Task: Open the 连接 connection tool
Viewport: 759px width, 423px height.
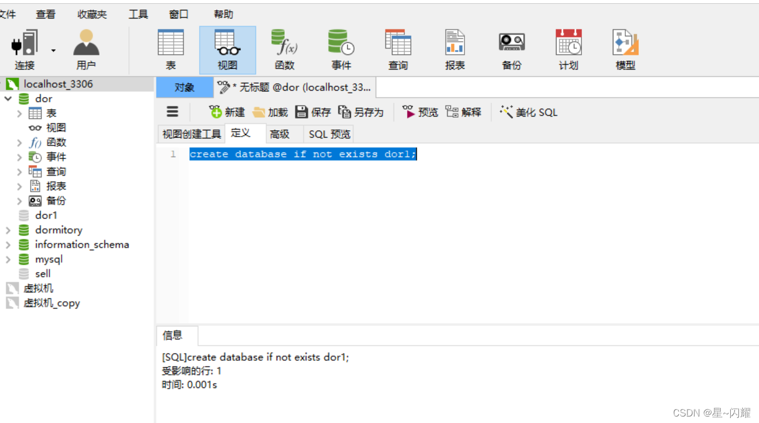Action: 24,50
